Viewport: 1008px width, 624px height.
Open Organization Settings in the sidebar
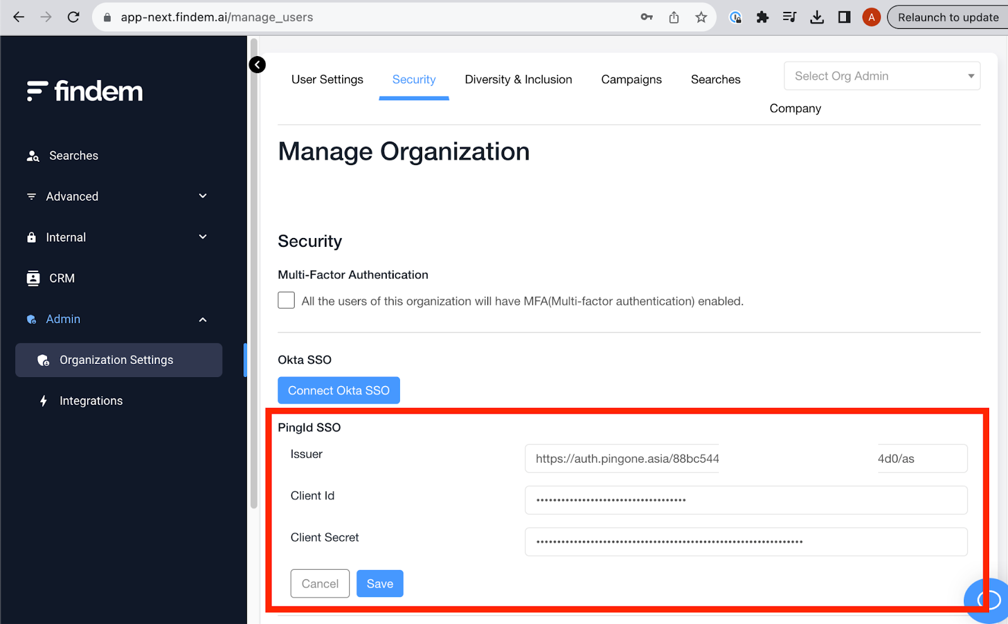(118, 360)
